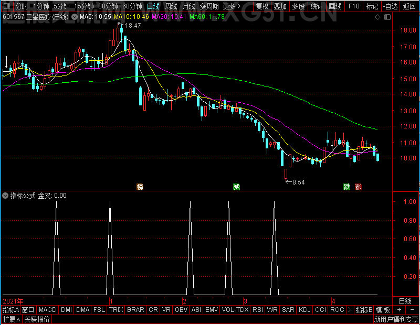420x325 pixels.
Task: Click the split-panel icon beside the diamond
Action: click(387, 17)
